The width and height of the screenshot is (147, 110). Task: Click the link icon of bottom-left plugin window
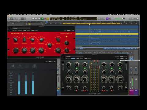(x=55, y=62)
